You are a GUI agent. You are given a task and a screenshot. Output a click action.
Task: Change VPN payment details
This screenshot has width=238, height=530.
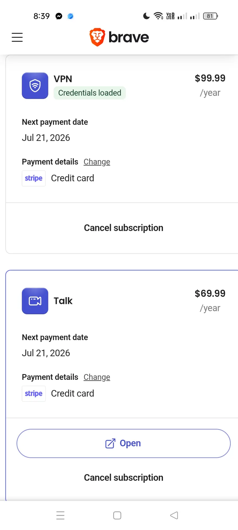[97, 162]
